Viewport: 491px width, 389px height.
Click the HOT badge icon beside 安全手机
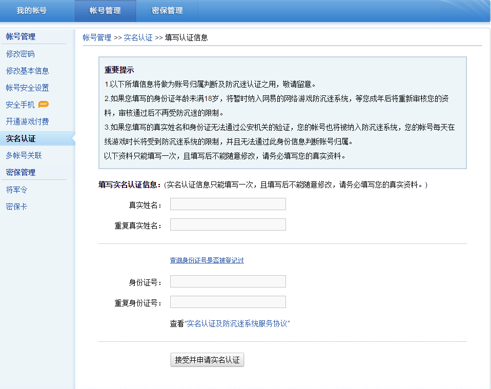pos(44,105)
